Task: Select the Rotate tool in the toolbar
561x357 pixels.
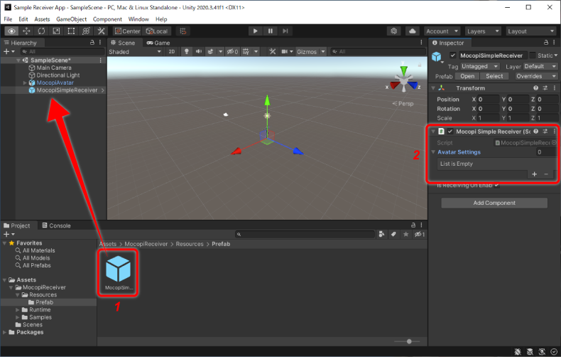Action: pos(42,31)
